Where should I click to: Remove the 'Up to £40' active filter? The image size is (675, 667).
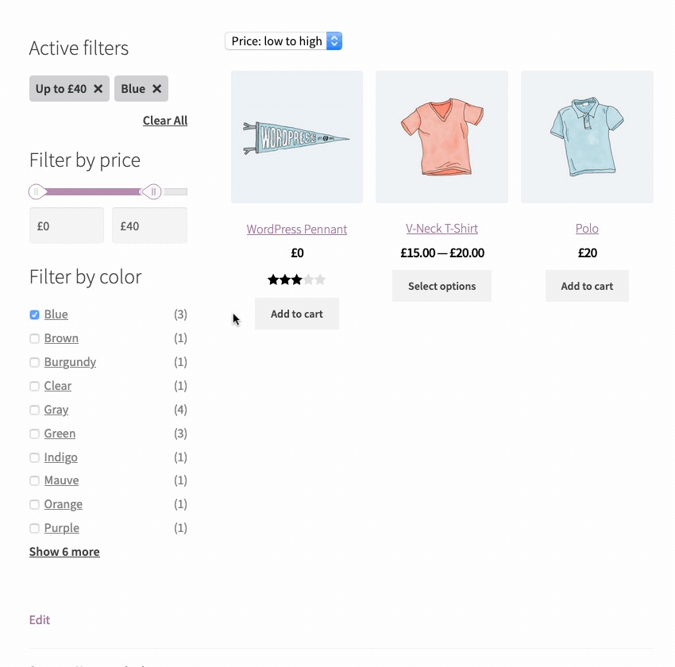pos(98,89)
